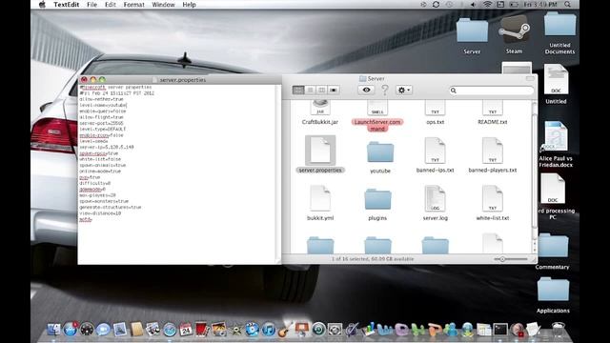Select the ops.txt file
The height and width of the screenshot is (343, 610).
tap(435, 112)
